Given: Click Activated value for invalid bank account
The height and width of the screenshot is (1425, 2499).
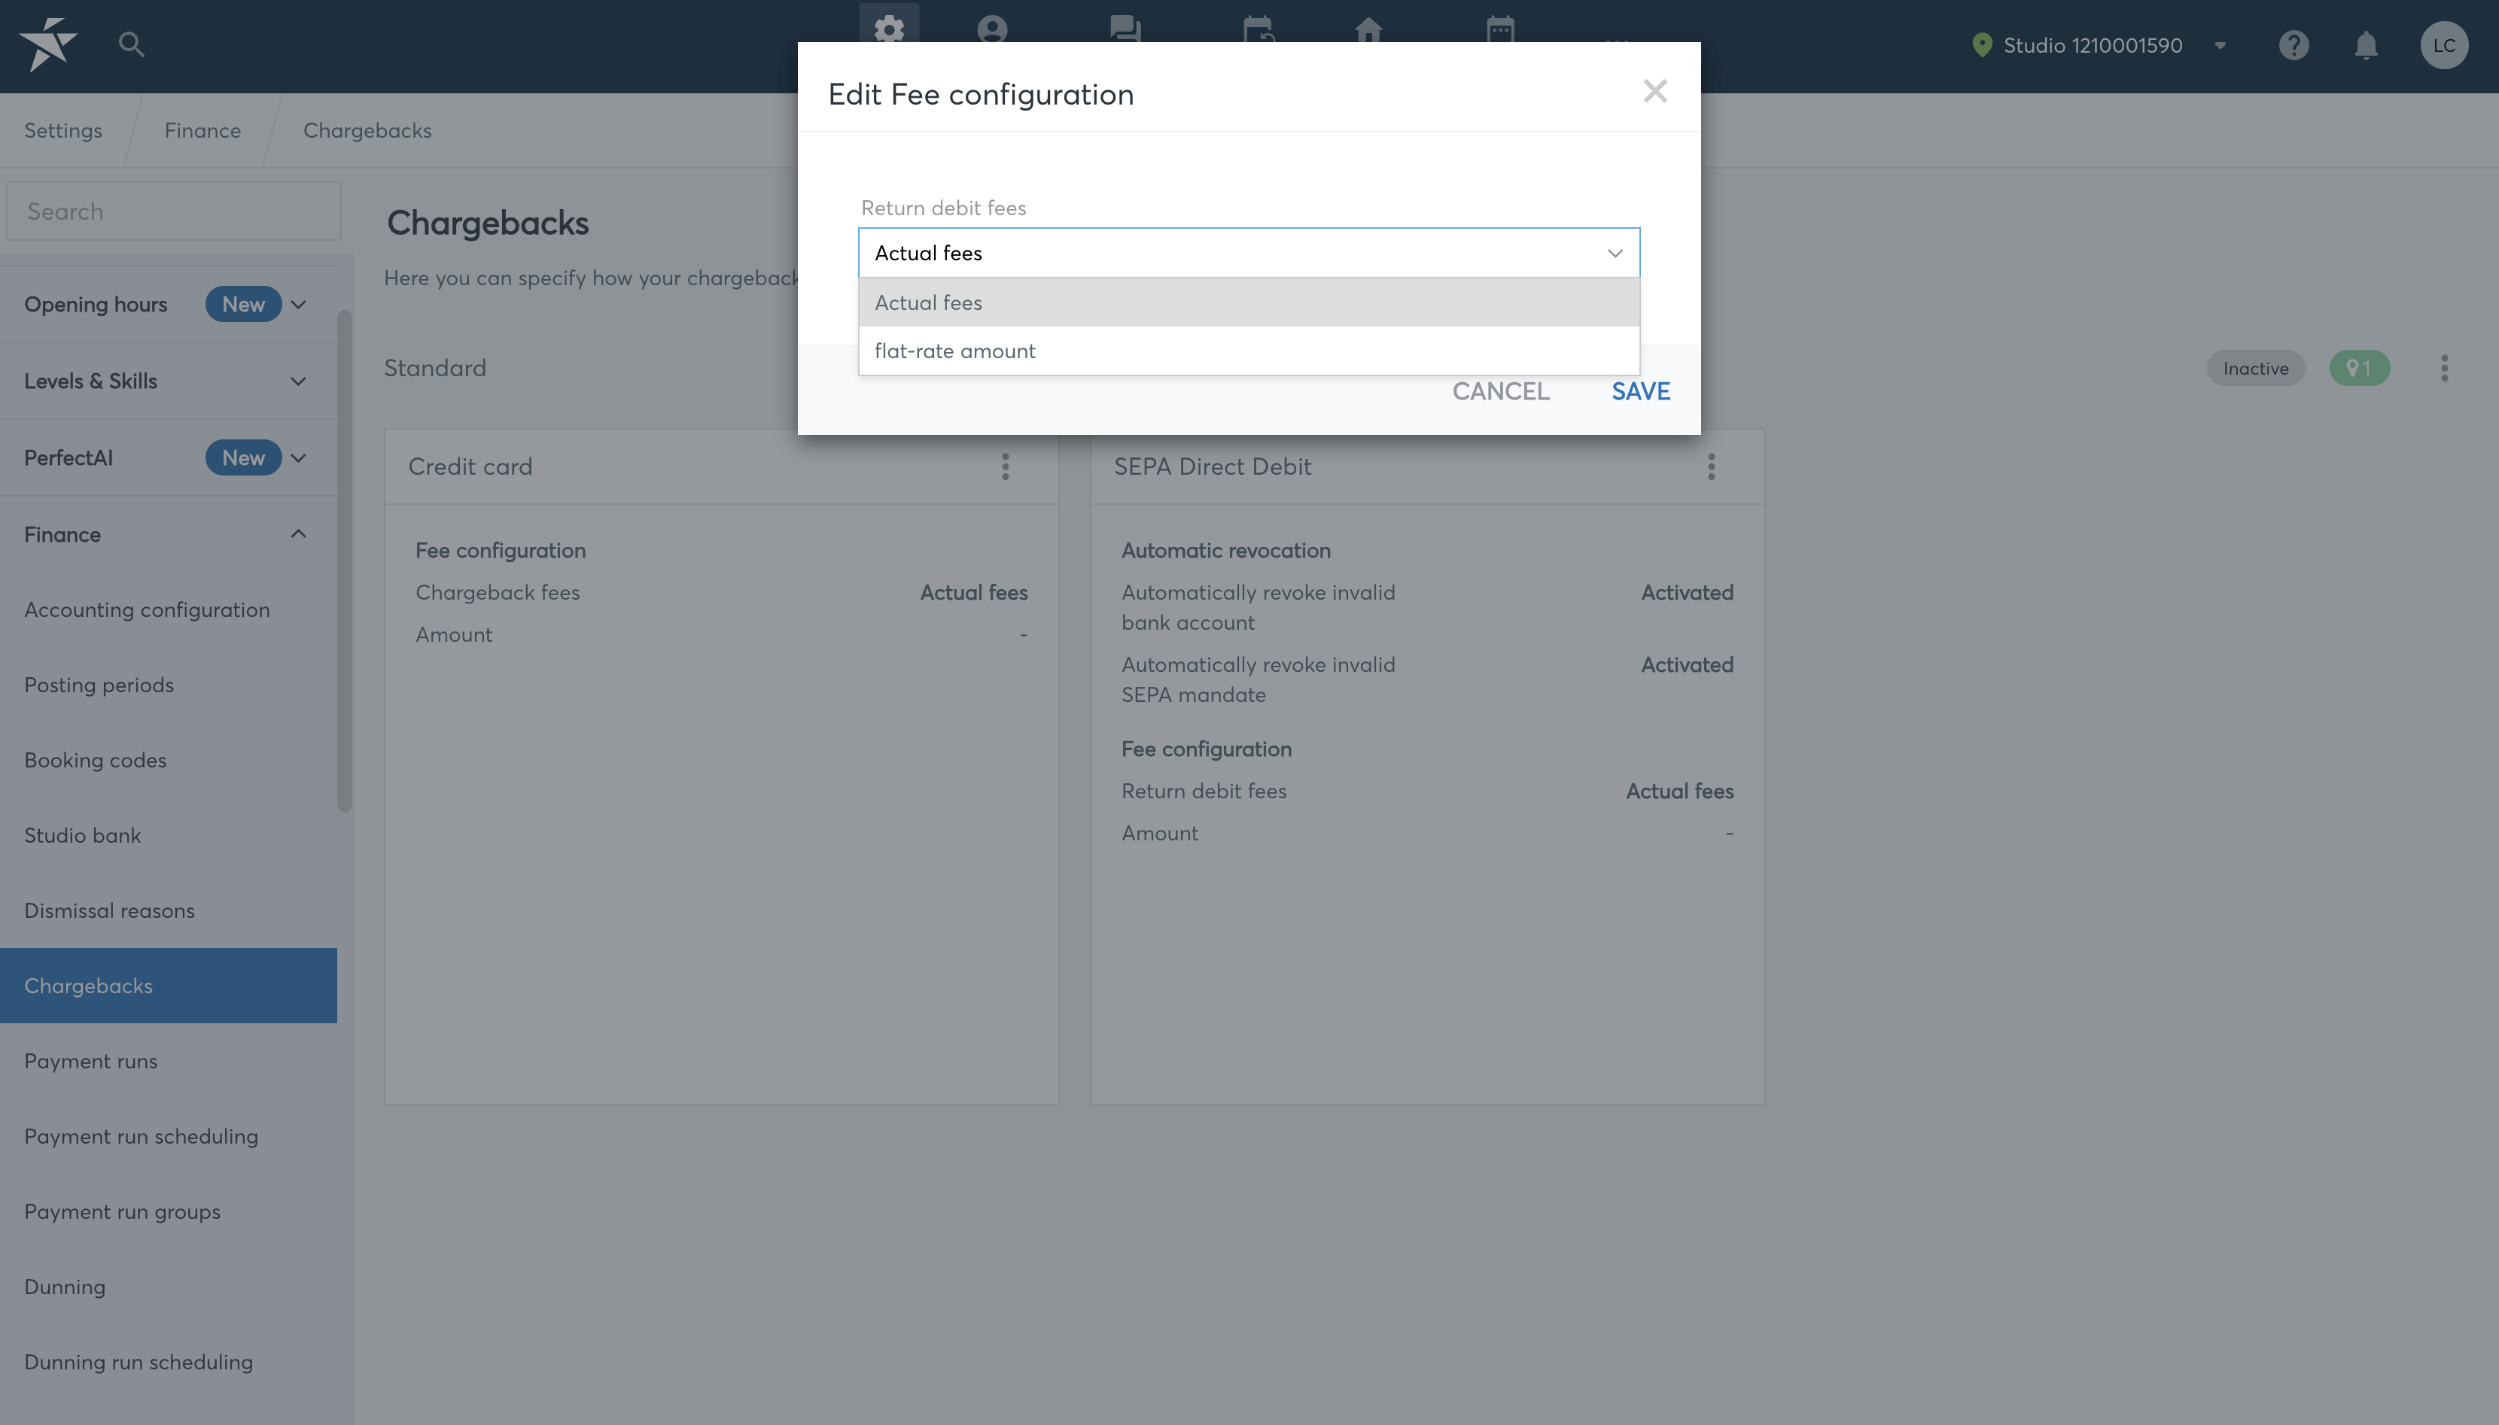Looking at the screenshot, I should tap(1687, 592).
